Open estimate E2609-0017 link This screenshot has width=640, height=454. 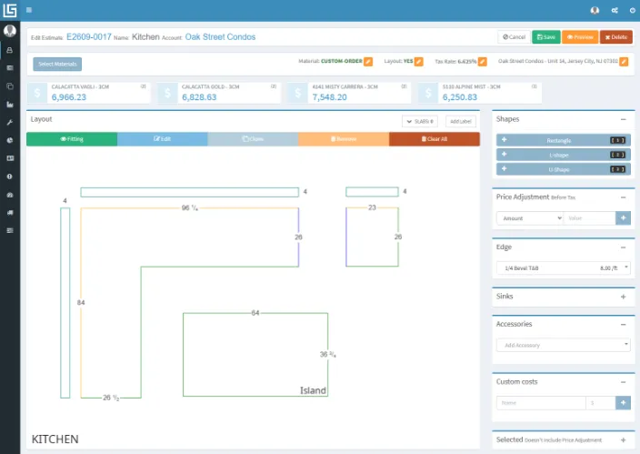(89, 37)
